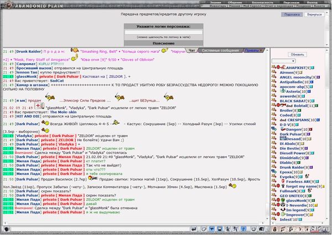Screen dimensions: 332x235
Task: Click the private message arrow next to Airmen
Action: pyautogui.click(x=273, y=72)
